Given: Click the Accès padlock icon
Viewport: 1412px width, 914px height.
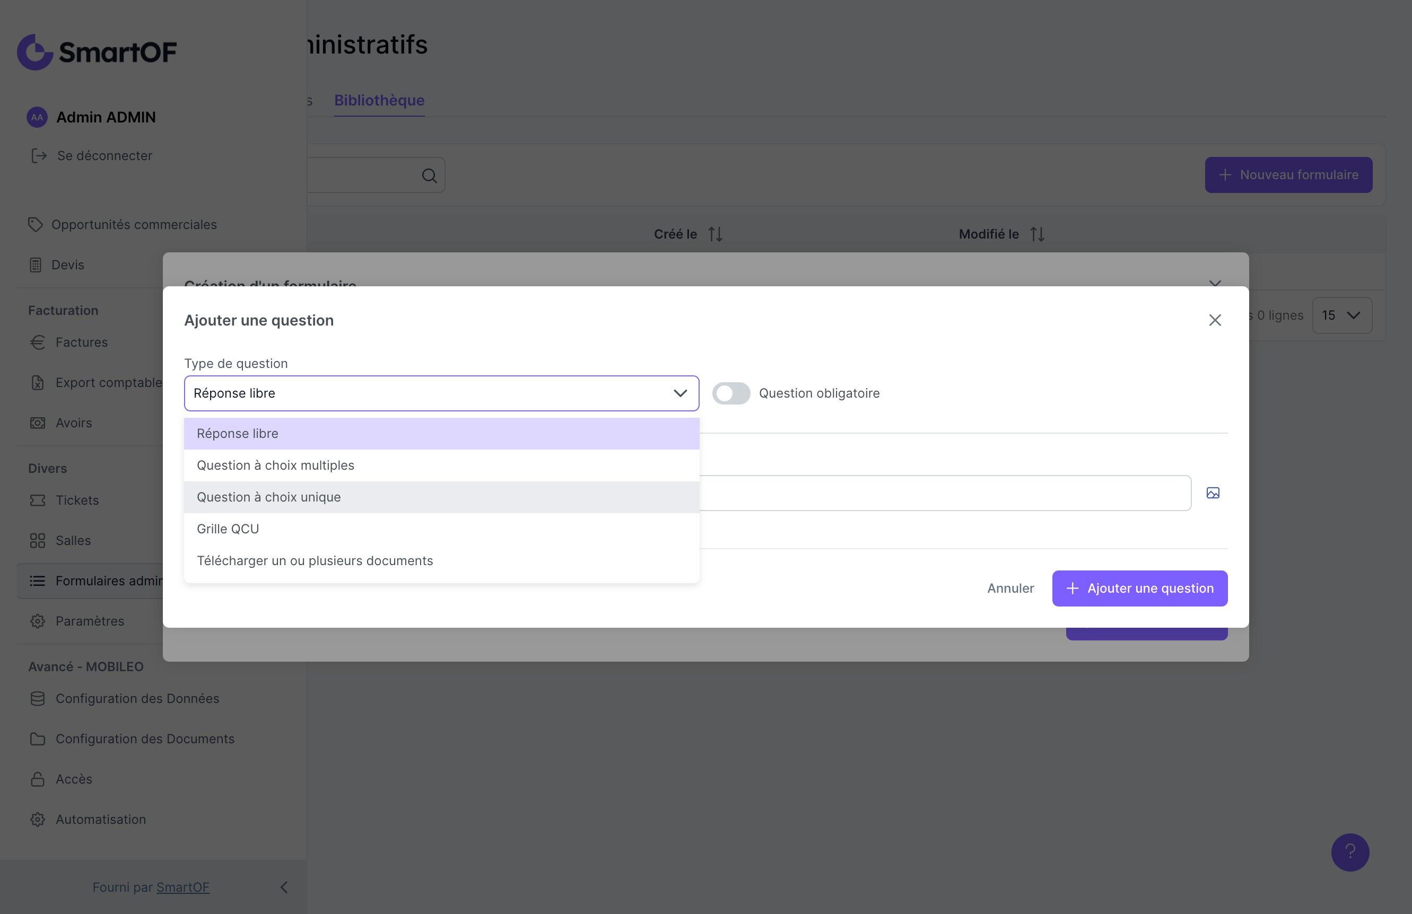Looking at the screenshot, I should (x=37, y=779).
